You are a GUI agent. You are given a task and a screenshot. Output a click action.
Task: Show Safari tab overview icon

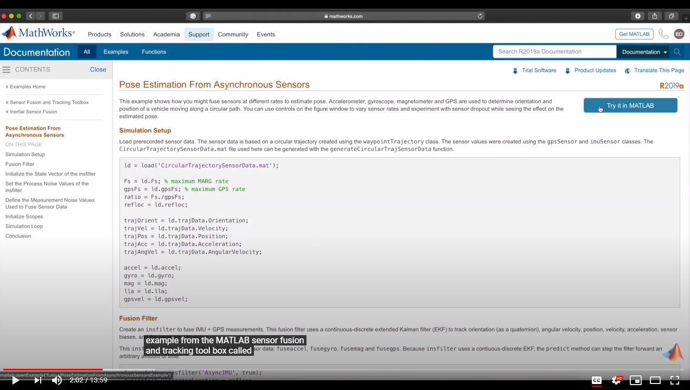[672, 16]
